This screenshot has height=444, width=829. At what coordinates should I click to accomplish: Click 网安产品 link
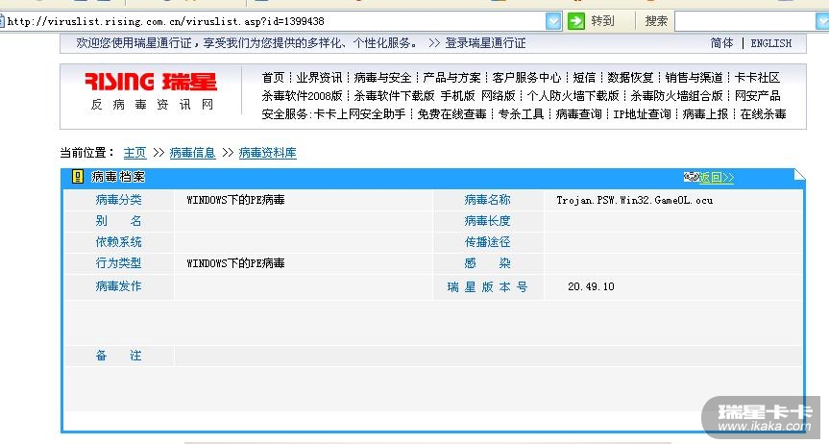757,96
